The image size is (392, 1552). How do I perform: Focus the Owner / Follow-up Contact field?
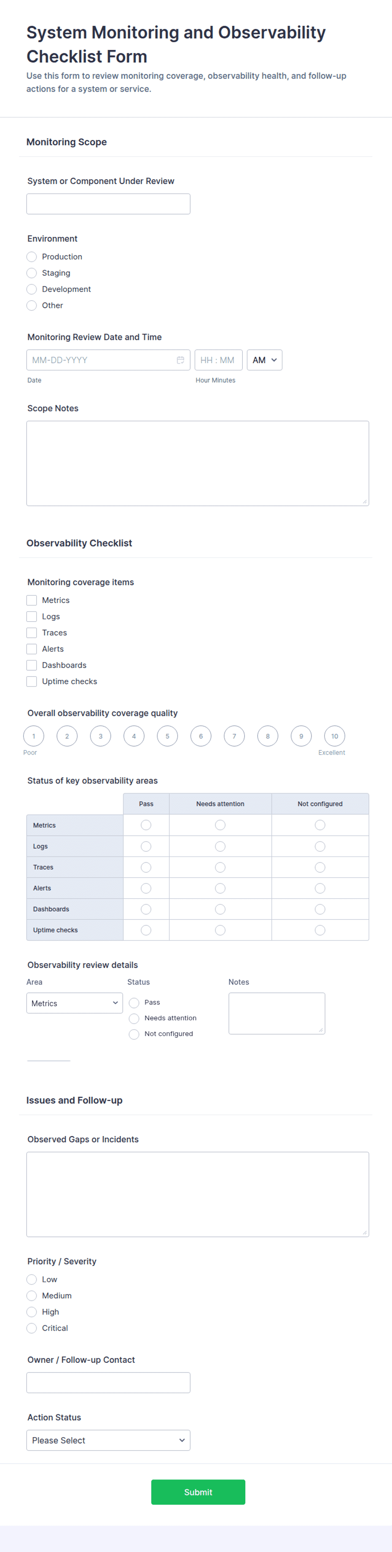tap(108, 1382)
